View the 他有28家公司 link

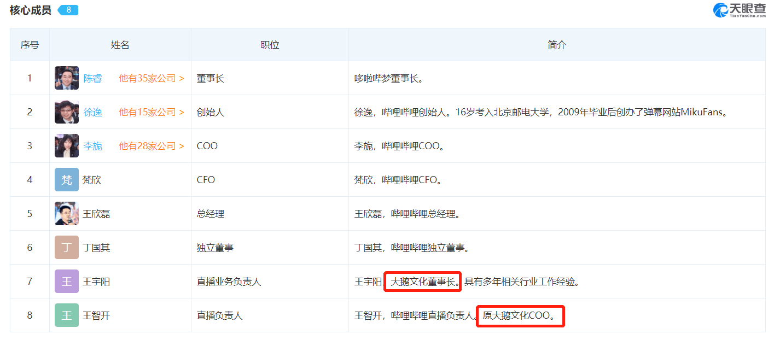click(x=152, y=146)
